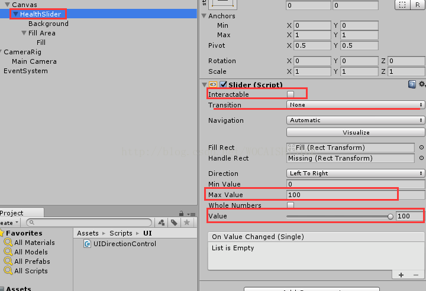Collapse the HealthSlider hierarchy arrow
Viewport: 426px width, 291px height.
pyautogui.click(x=15, y=14)
